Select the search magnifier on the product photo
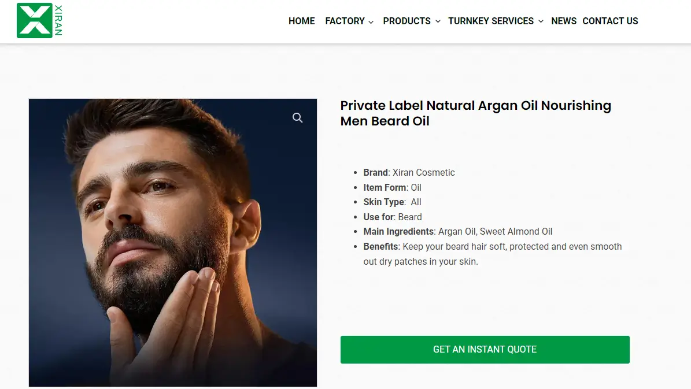This screenshot has width=691, height=389. click(x=297, y=117)
